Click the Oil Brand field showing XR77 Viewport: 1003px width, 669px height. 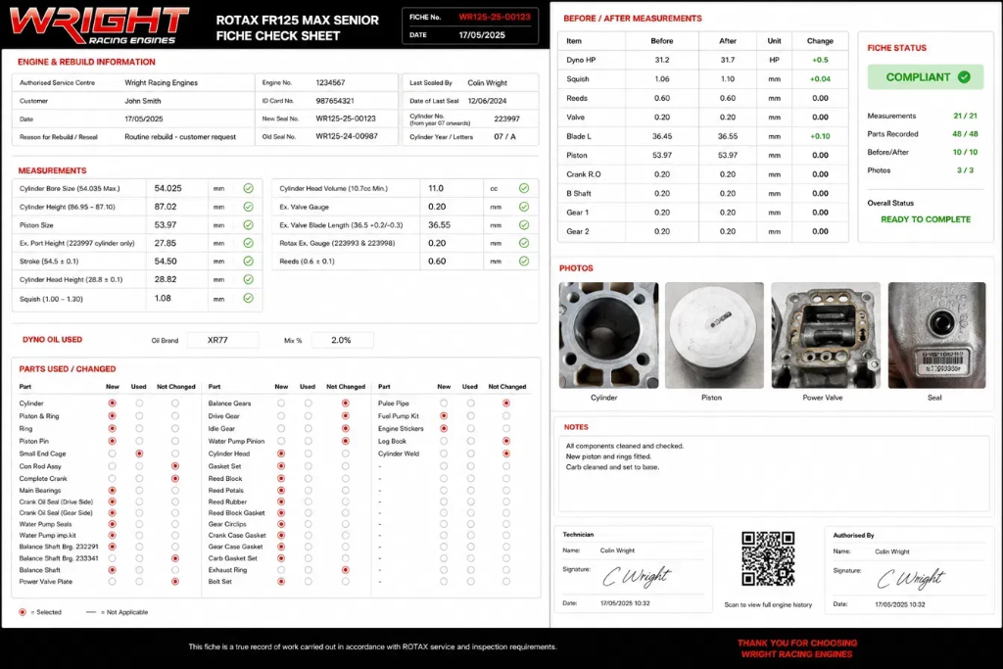pyautogui.click(x=223, y=340)
